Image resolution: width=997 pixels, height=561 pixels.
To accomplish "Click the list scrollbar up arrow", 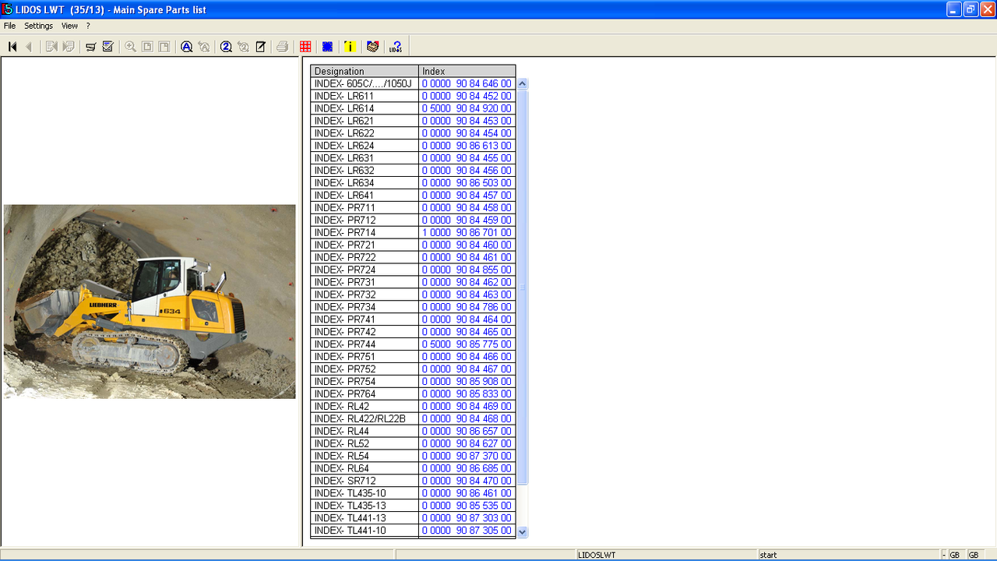I will (523, 83).
